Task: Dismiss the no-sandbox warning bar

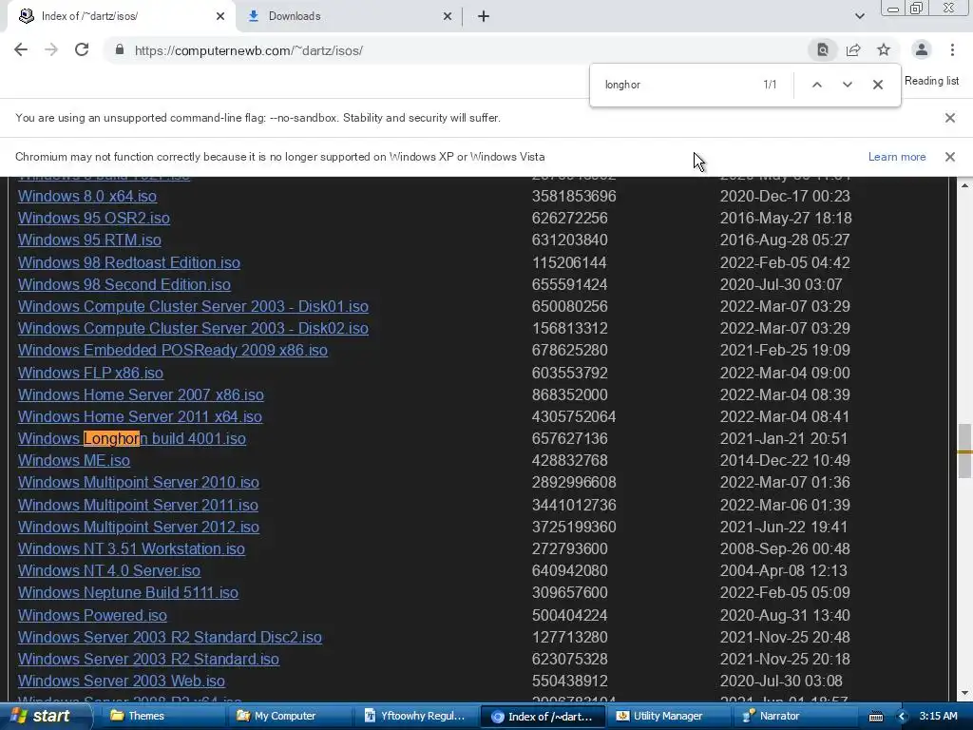Action: click(x=949, y=117)
